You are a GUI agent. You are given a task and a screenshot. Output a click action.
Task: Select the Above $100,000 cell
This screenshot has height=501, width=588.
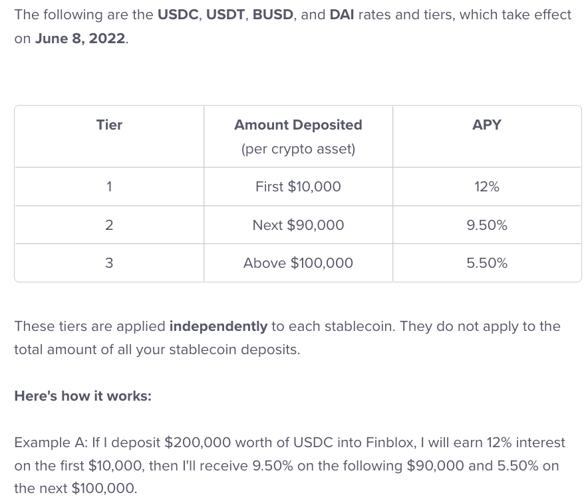298,262
